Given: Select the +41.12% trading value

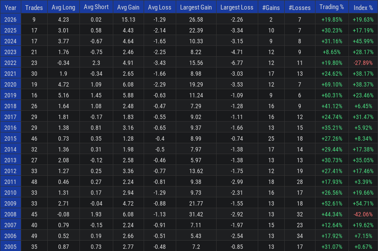Looking at the screenshot, I should (332, 106).
